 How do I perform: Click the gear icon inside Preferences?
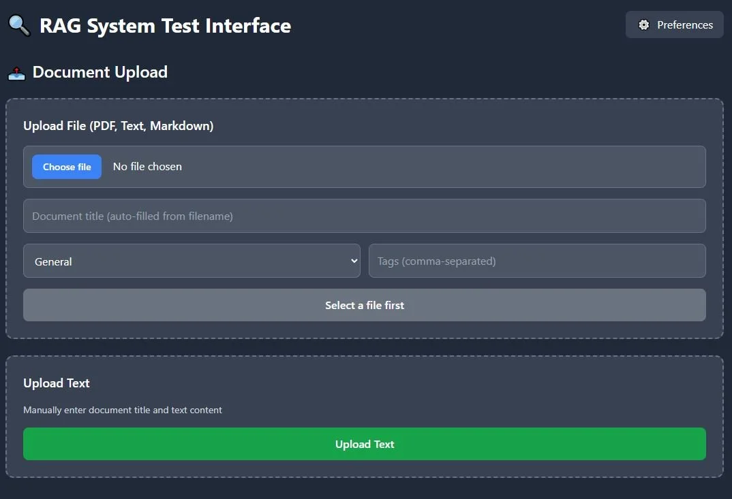[643, 25]
